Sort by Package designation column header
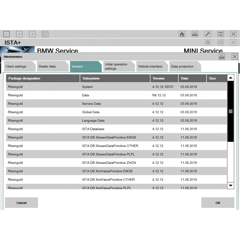The width and height of the screenshot is (240, 240). (43, 78)
